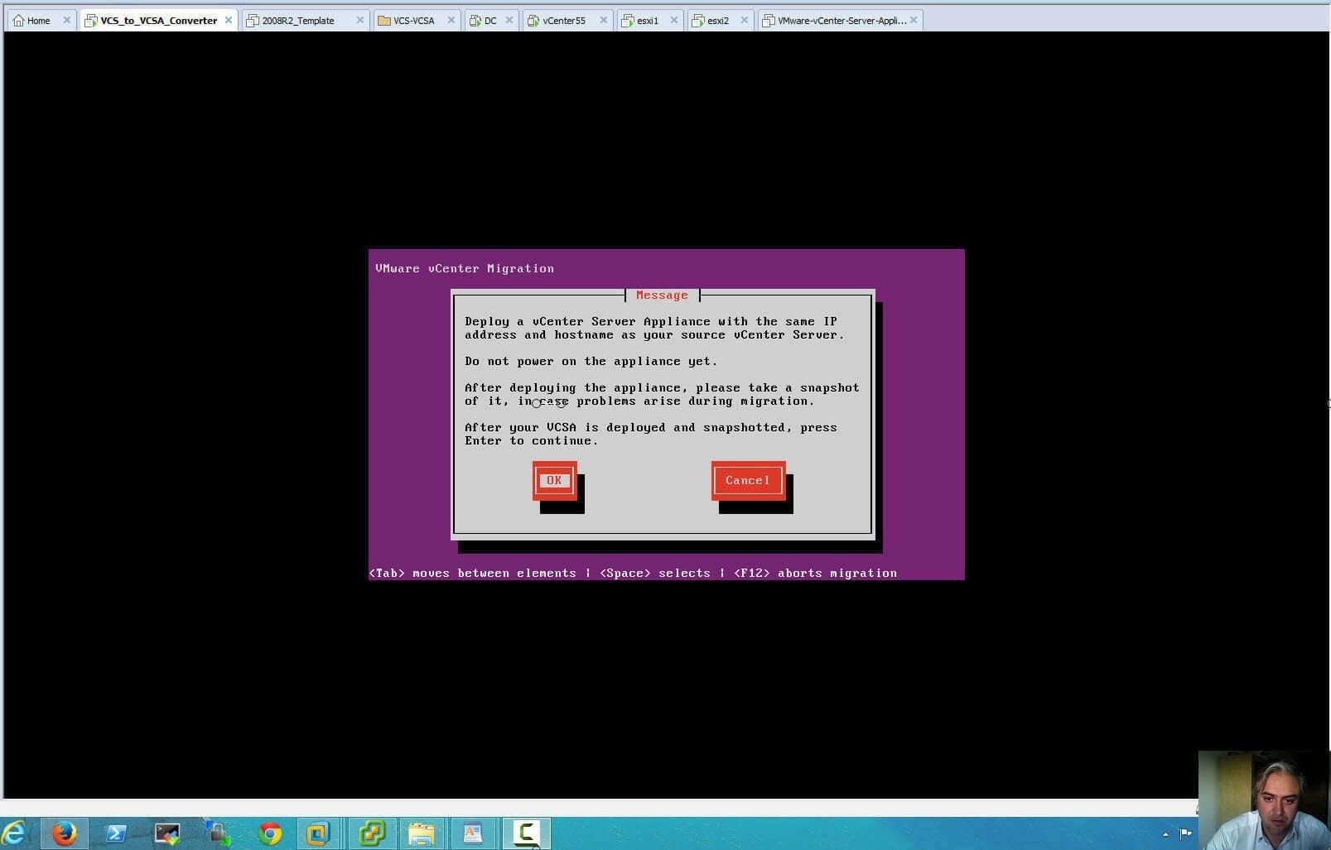1331x850 pixels.
Task: Close the VCS_to_VCSA_Converter tab
Action: coord(229,21)
